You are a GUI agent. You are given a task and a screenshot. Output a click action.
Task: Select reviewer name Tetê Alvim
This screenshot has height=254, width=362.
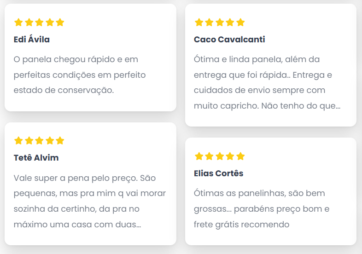click(36, 158)
